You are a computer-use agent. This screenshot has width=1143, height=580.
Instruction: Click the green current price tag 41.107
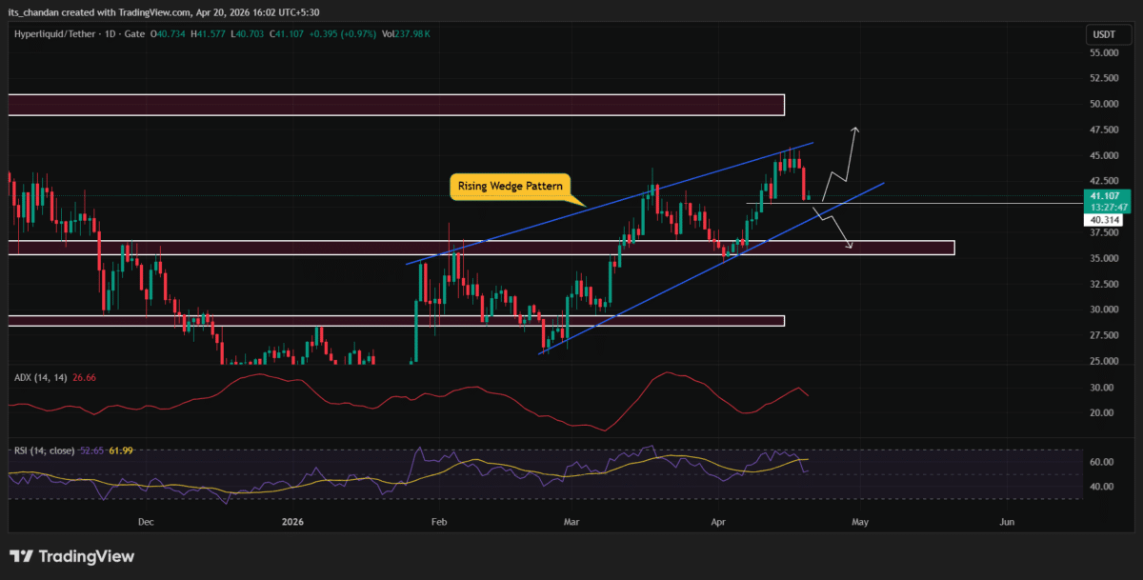pos(1103,196)
